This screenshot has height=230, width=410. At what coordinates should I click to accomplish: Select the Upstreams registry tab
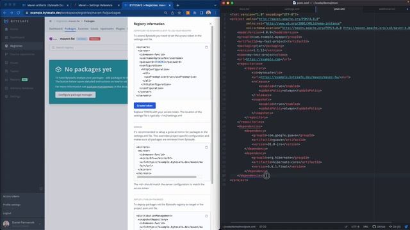107,29
